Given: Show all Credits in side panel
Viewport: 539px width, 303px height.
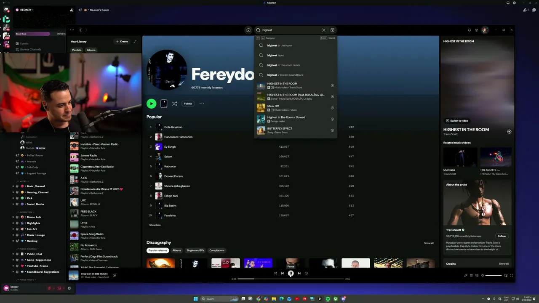Looking at the screenshot, I should [504, 264].
